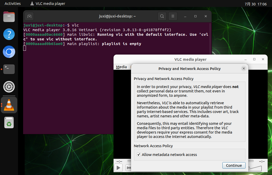This screenshot has width=272, height=175.
Task: Click the VLC volume slider
Action: [x=255, y=168]
